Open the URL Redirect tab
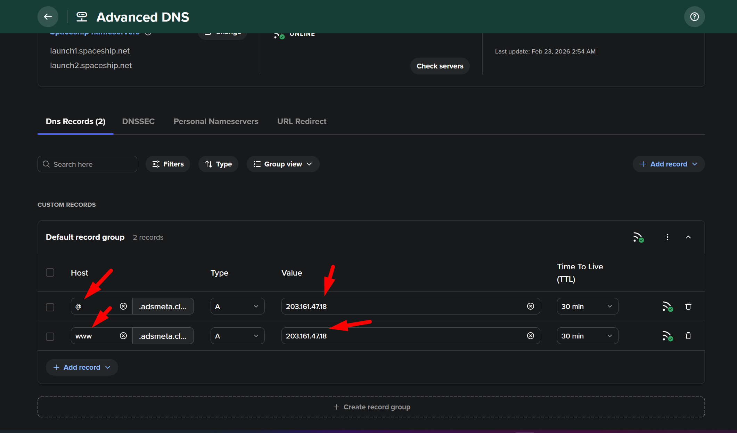 pos(302,121)
